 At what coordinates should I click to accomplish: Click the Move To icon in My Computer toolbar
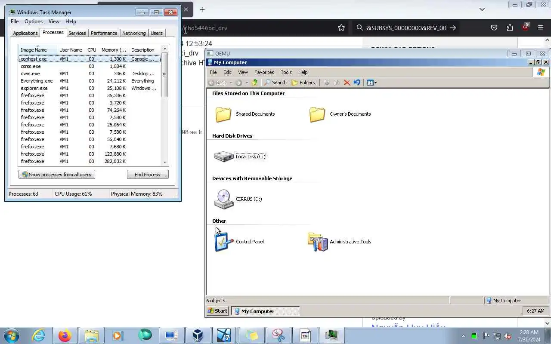pyautogui.click(x=326, y=83)
